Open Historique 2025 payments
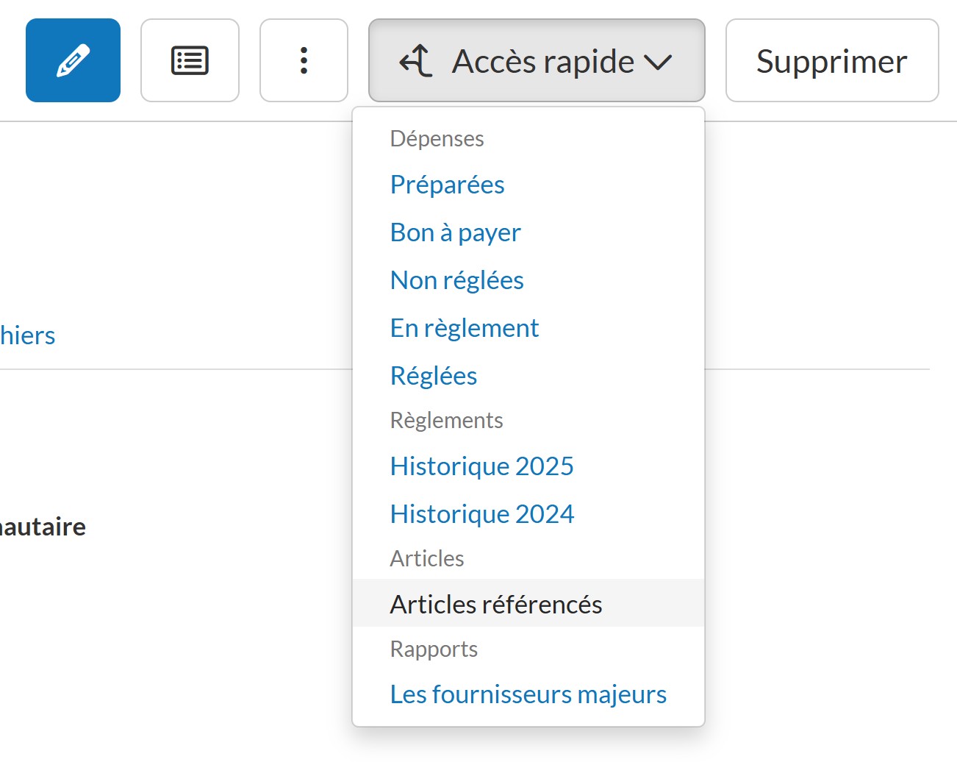The width and height of the screenshot is (957, 762). pos(481,466)
